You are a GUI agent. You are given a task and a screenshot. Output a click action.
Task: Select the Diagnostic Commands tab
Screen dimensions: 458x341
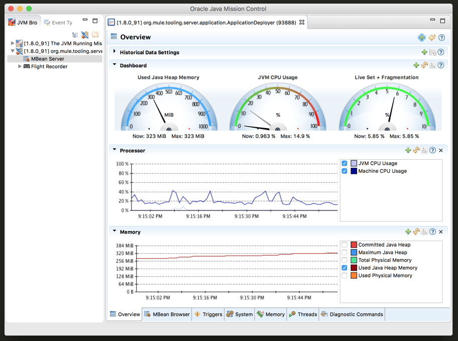tap(357, 314)
